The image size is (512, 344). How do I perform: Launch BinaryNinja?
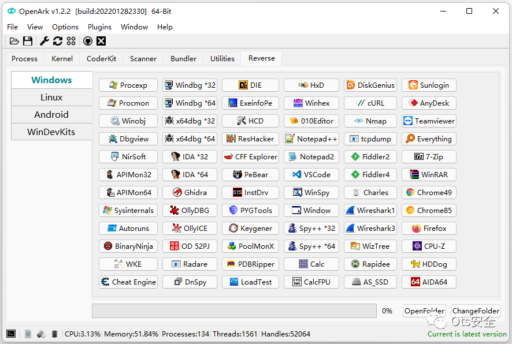(128, 246)
